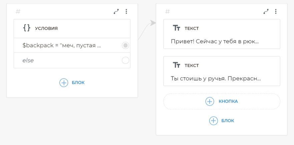Edit the Ты стоишь у ручья text

point(216,79)
